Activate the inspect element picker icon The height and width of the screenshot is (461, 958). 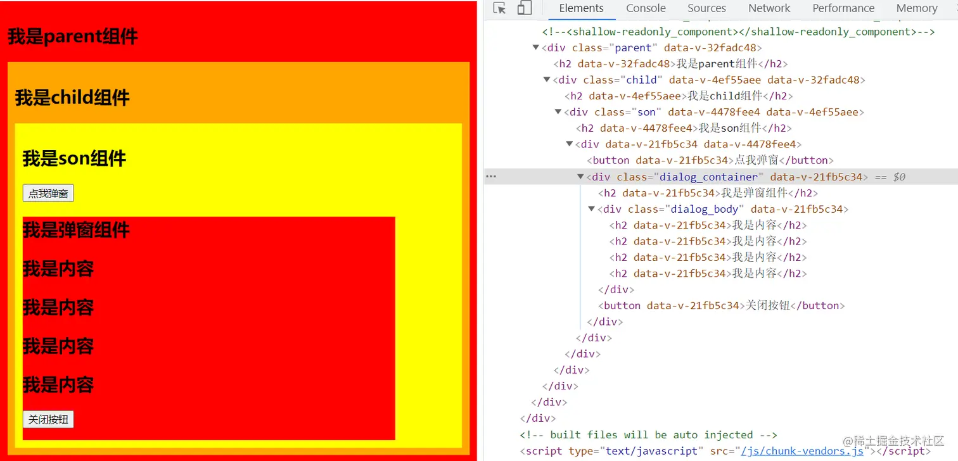(x=499, y=8)
